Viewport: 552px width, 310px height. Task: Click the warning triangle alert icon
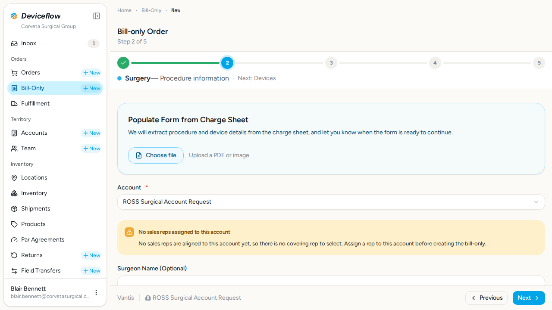click(129, 232)
